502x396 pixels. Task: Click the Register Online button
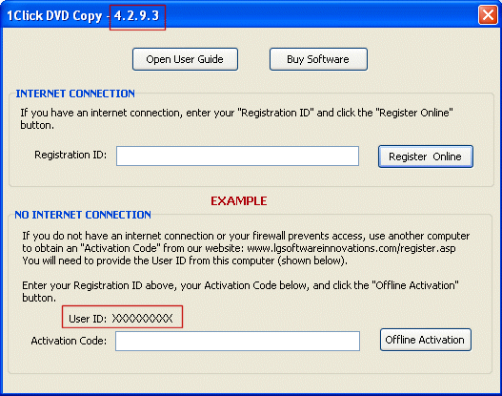(x=426, y=156)
